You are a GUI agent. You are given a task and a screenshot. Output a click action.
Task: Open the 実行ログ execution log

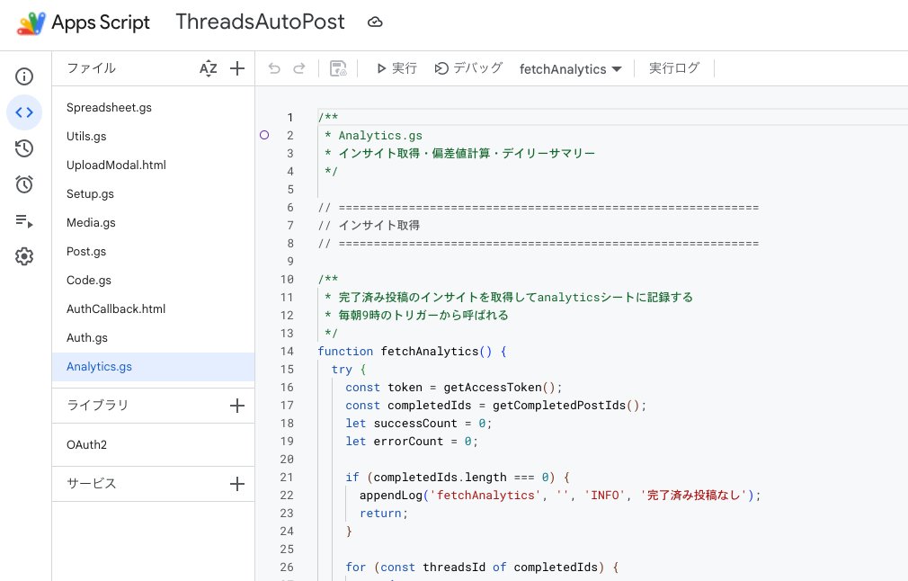click(674, 68)
